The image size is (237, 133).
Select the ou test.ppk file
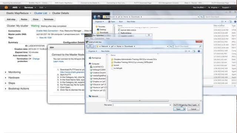tap(117, 68)
